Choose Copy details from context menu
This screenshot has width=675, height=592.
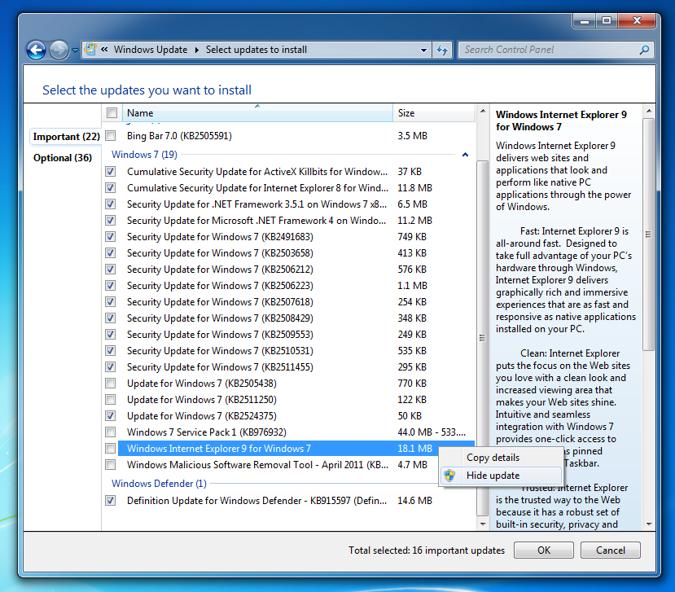[501, 458]
